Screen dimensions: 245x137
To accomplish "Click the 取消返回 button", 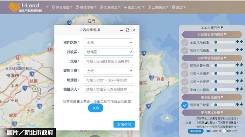I will (124, 124).
